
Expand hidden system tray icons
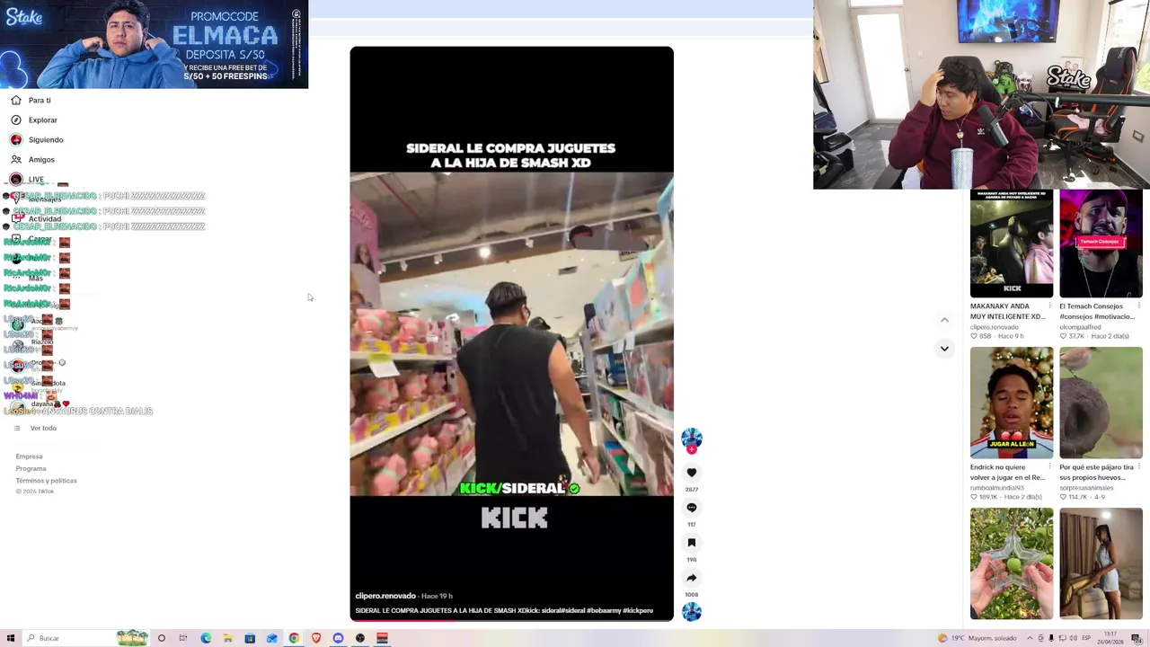tap(1029, 638)
